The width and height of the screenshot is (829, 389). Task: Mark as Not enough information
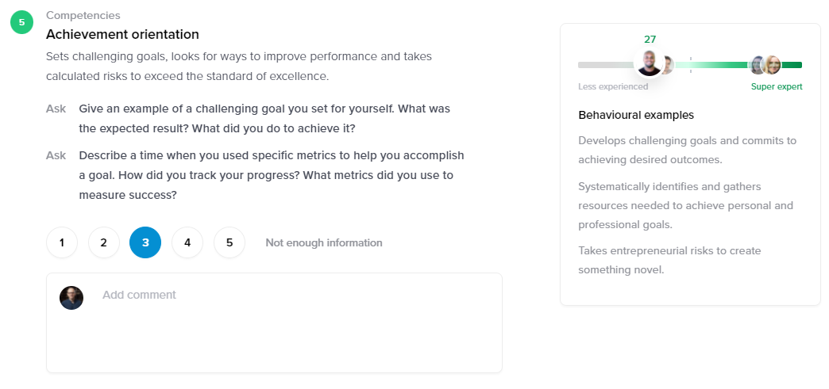323,242
